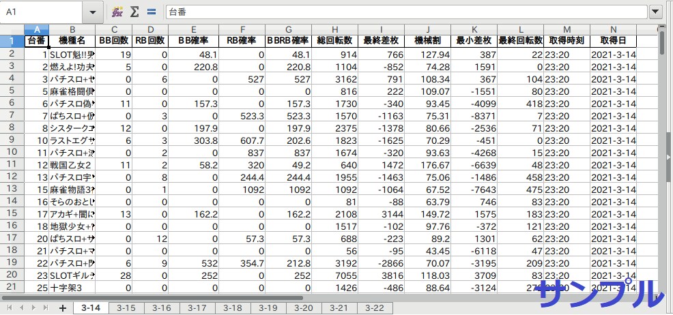
Task: Select header cell 取得時刻
Action: point(567,41)
